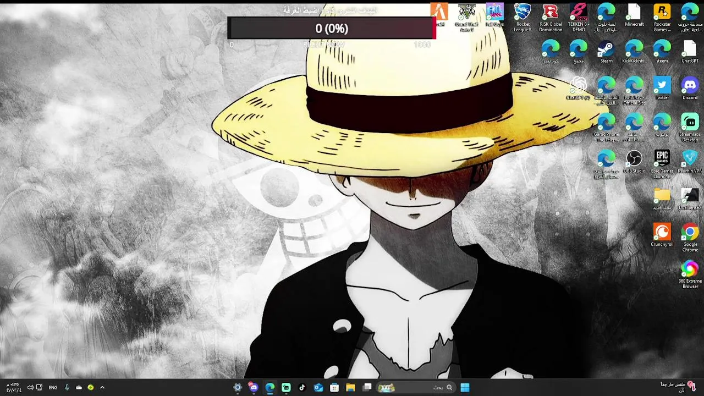Open the Grand Theft Auto V shortcut
The height and width of the screenshot is (396, 704).
[466, 17]
